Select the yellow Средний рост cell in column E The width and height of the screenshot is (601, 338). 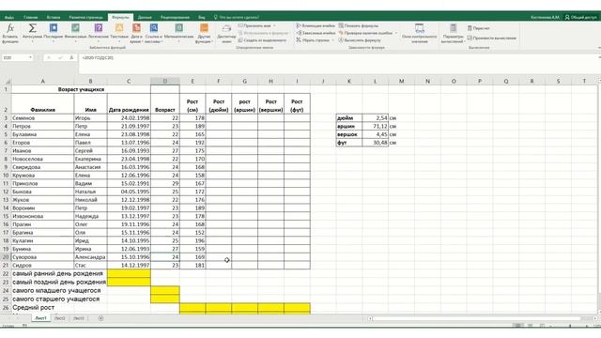(x=193, y=307)
